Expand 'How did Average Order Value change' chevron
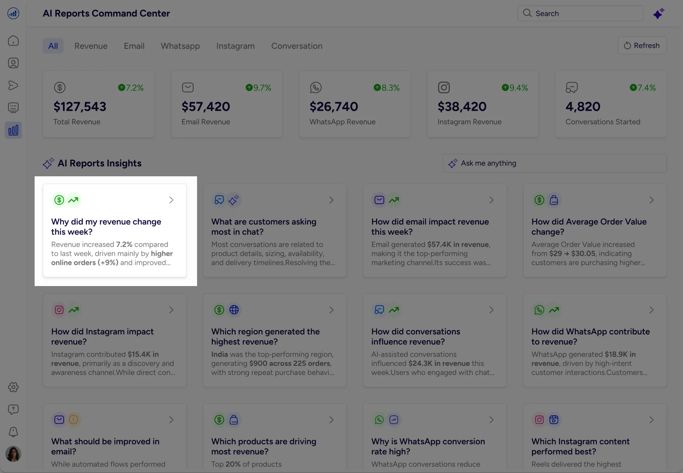The height and width of the screenshot is (473, 683). coord(651,200)
